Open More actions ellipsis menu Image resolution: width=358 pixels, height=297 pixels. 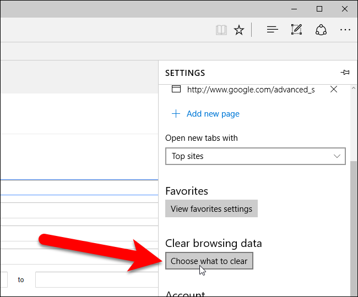point(345,30)
